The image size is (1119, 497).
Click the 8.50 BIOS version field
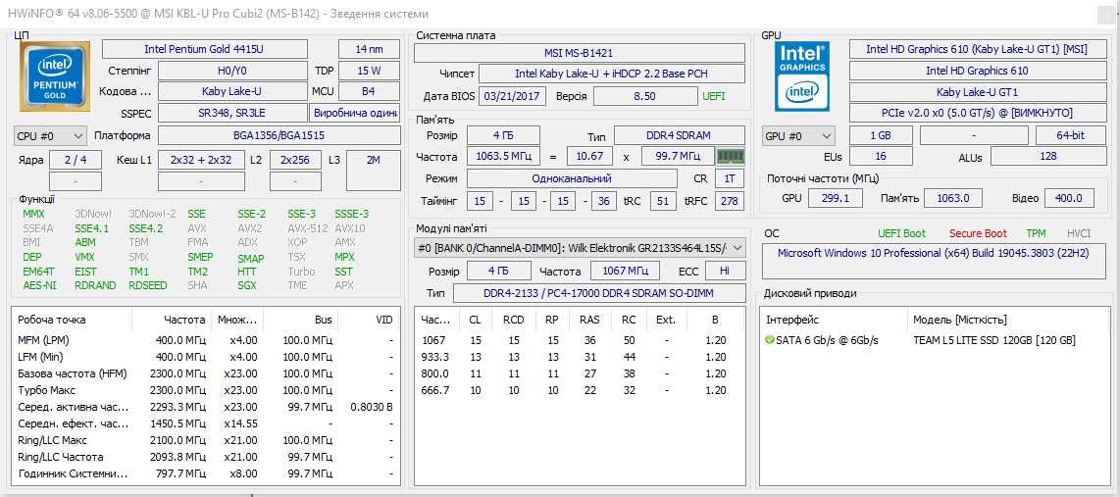[x=644, y=95]
